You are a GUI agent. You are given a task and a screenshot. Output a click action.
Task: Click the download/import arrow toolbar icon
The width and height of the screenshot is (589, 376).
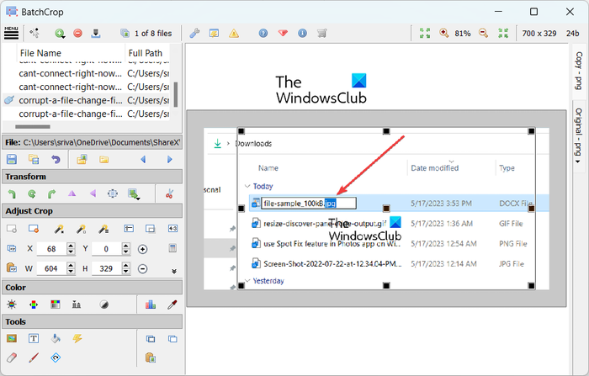click(x=96, y=34)
